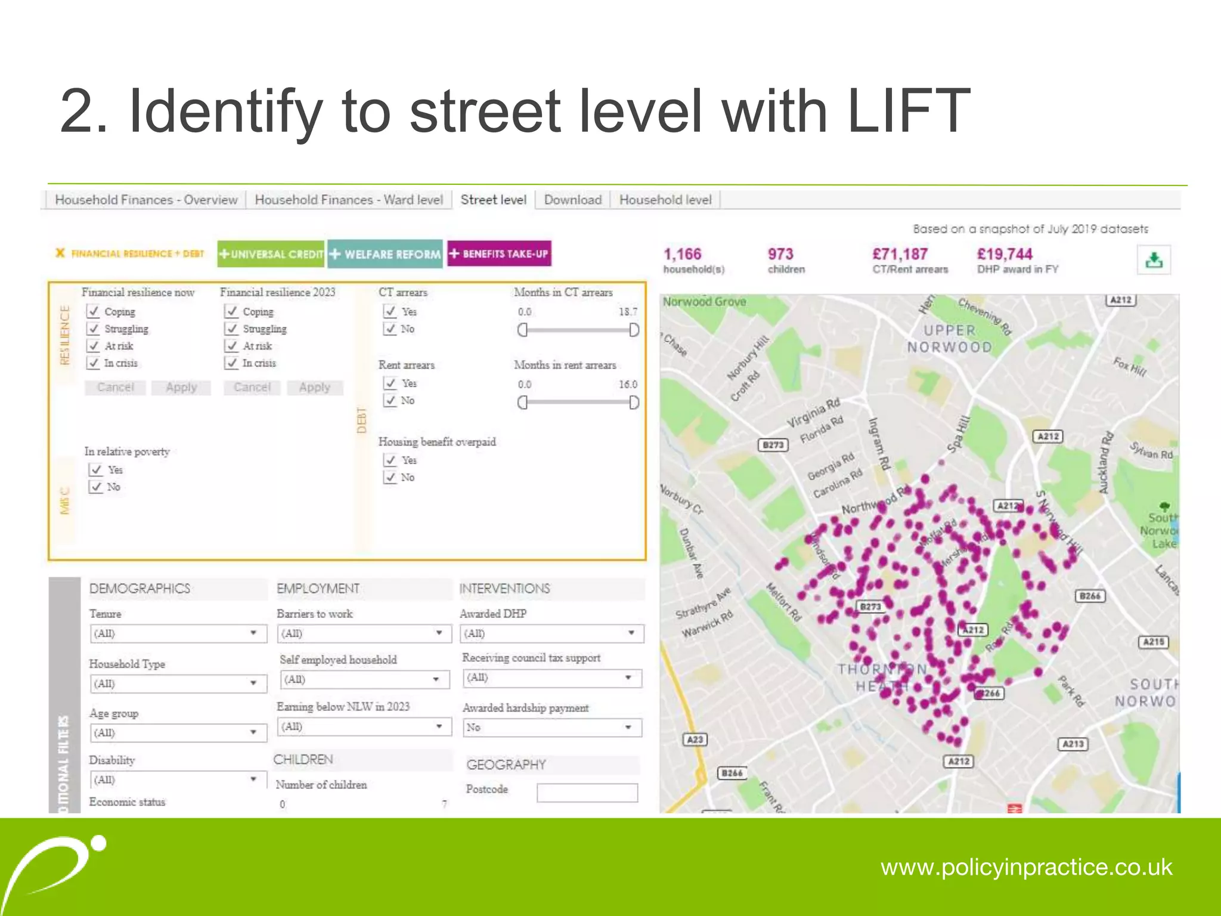Select the Street level tab
Image resolution: width=1221 pixels, height=916 pixels.
point(494,200)
